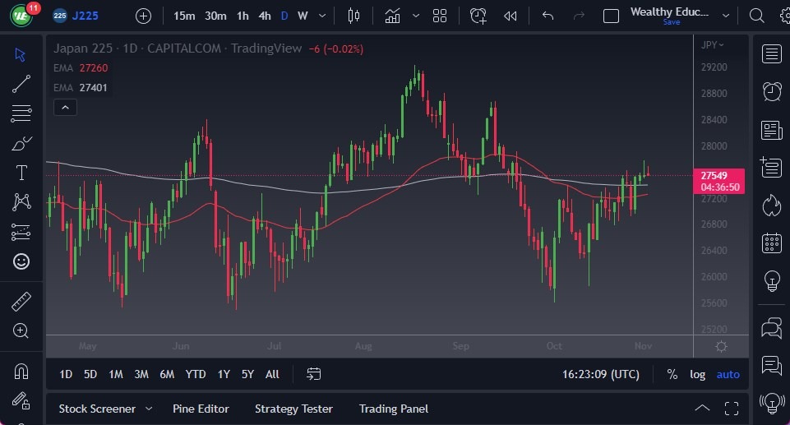The width and height of the screenshot is (790, 425).
Task: Set the date range to YTD
Action: click(x=195, y=374)
